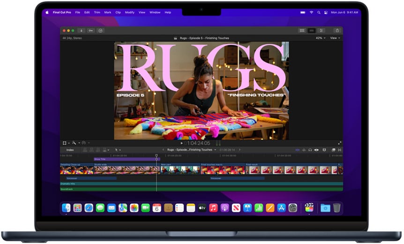Toggle the Browser grid view button
The width and height of the screenshot is (404, 244).
(x=302, y=30)
